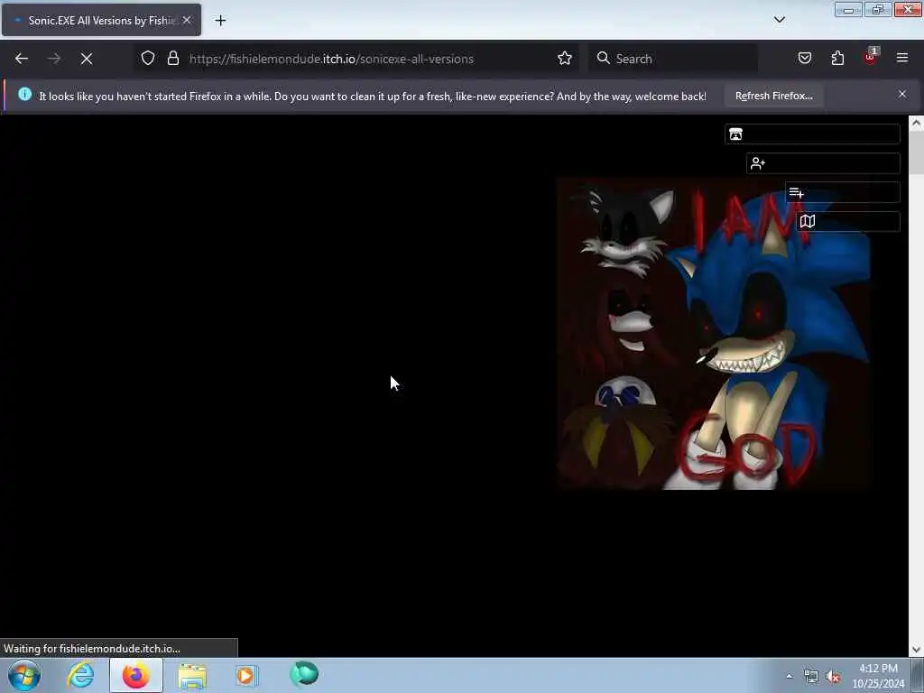Click the add to collection icon
Image resolution: width=924 pixels, height=693 pixels.
(842, 193)
